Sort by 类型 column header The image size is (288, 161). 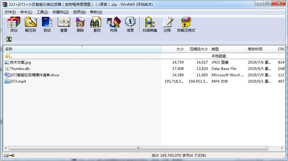click(x=228, y=49)
